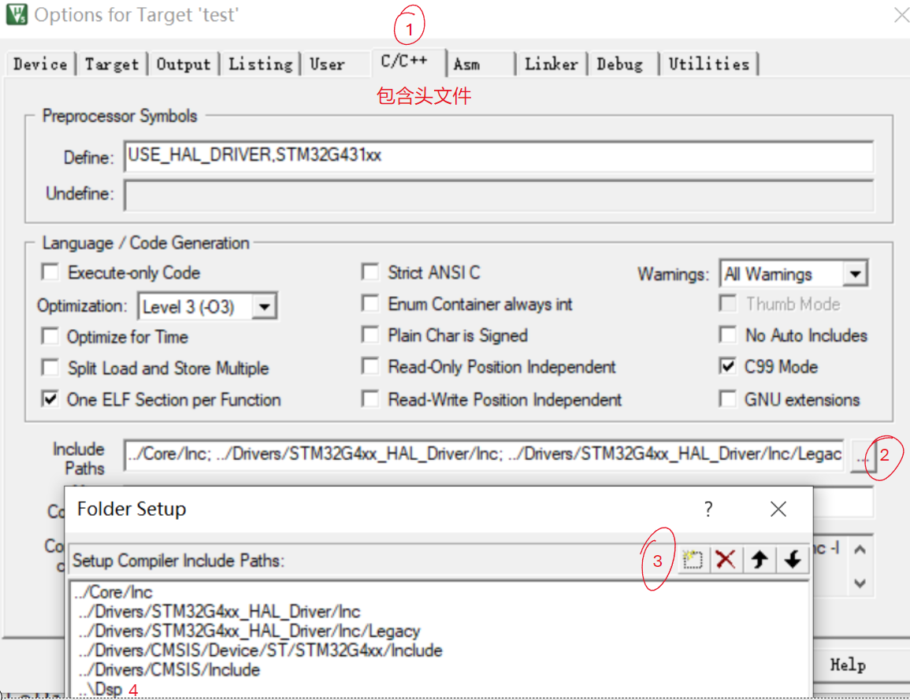
Task: Click the Help button
Action: pos(848,665)
